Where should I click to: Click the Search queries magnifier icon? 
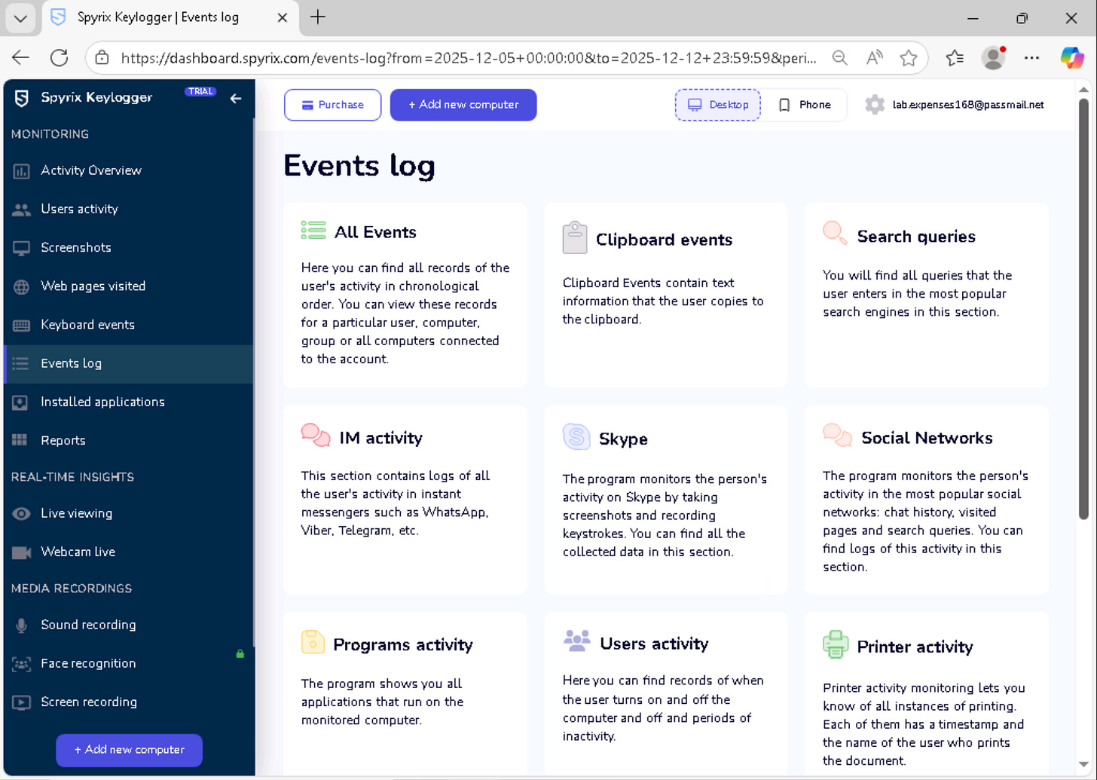point(835,233)
